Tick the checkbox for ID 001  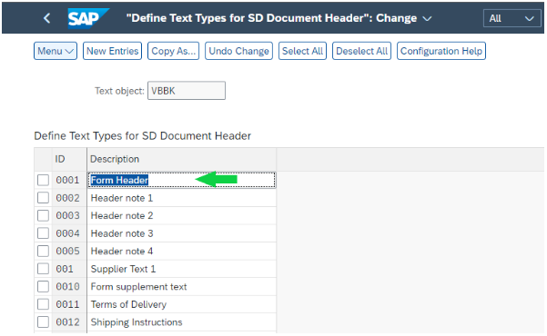[44, 269]
